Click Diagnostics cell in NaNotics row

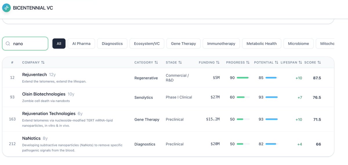click(145, 144)
